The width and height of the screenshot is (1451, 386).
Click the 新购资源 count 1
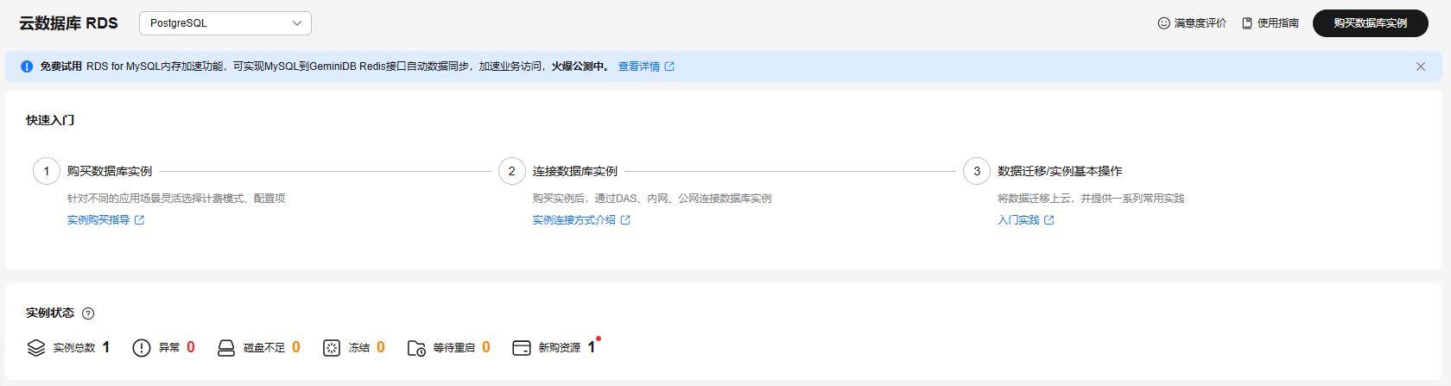[x=592, y=347]
